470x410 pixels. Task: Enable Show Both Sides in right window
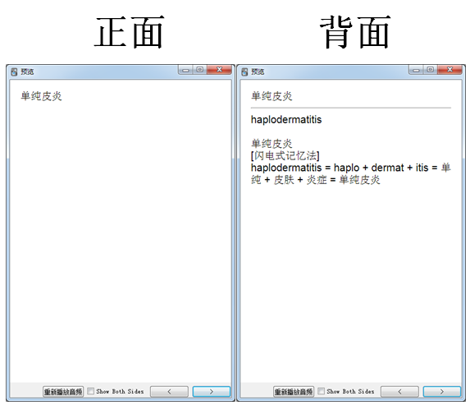[321, 391]
